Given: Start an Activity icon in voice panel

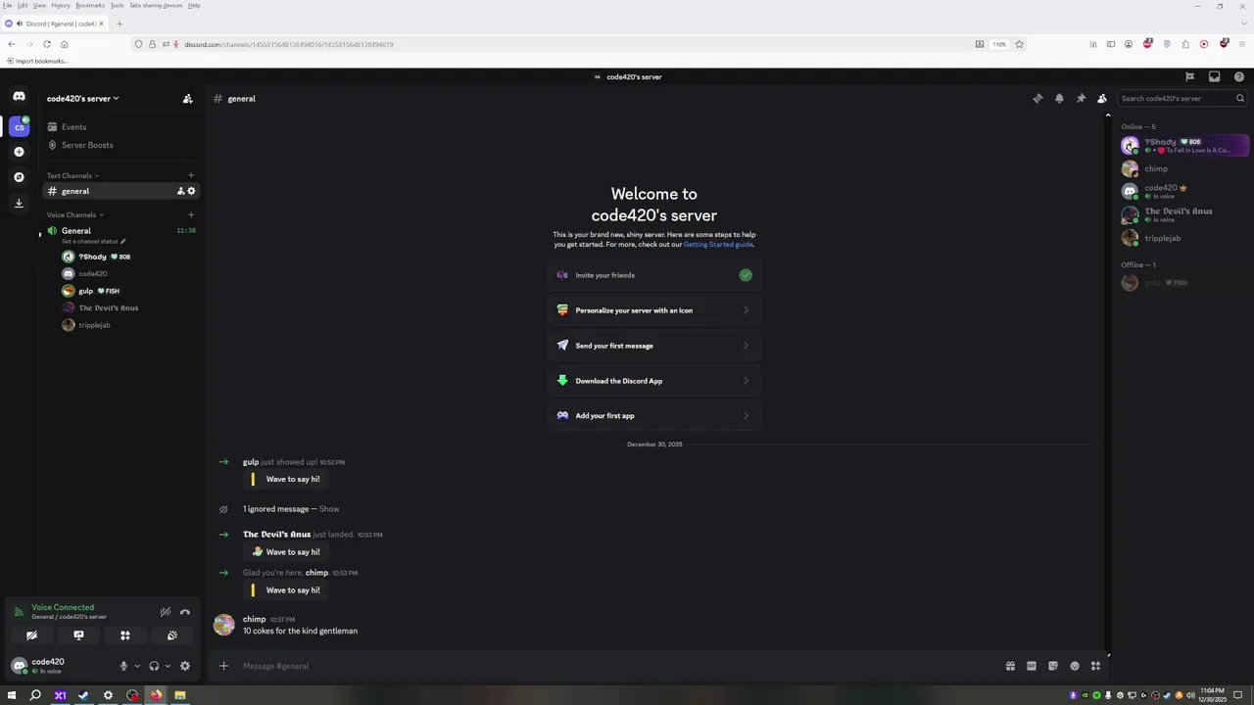Looking at the screenshot, I should [x=125, y=635].
